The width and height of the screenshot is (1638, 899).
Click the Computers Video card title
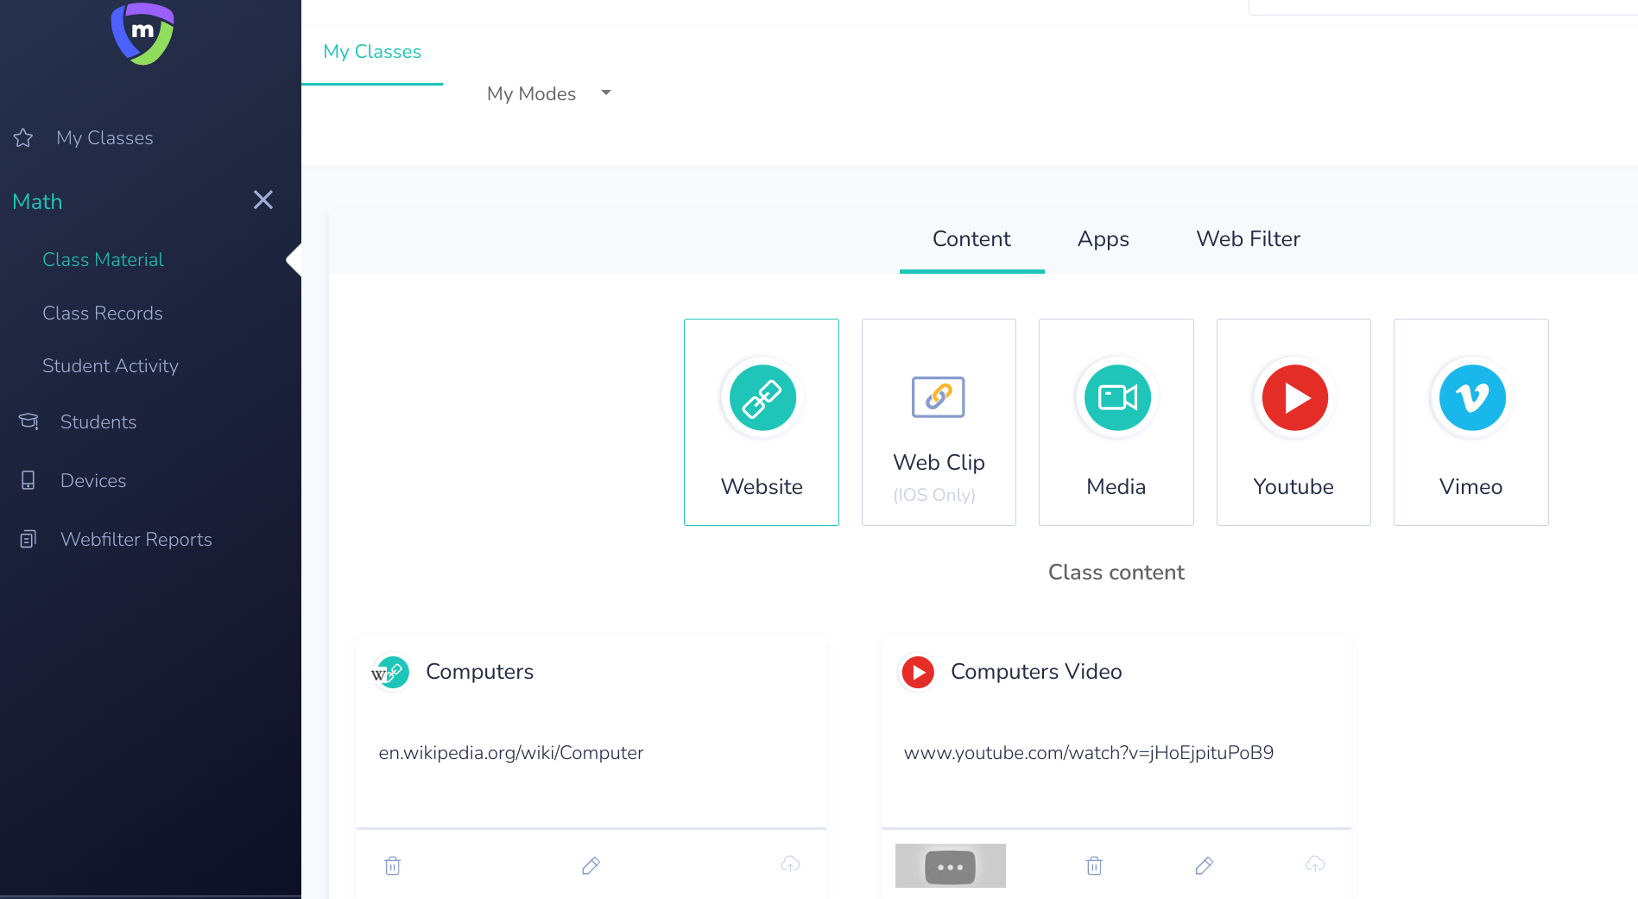pos(1036,672)
